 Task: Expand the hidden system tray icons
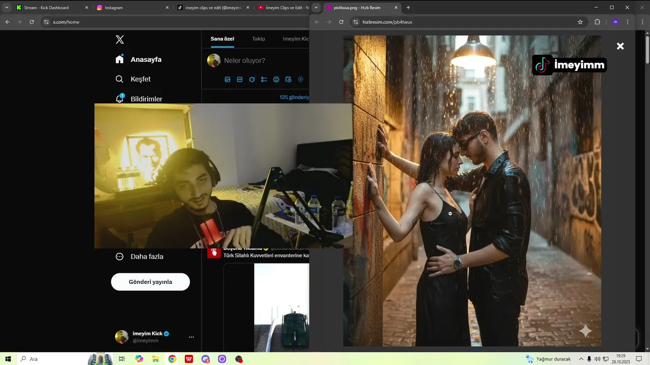click(x=581, y=359)
